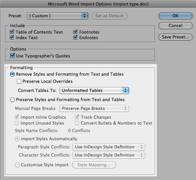Check Convert Bullets & Numbers to Text
The image size is (196, 180).
pyautogui.click(x=77, y=123)
